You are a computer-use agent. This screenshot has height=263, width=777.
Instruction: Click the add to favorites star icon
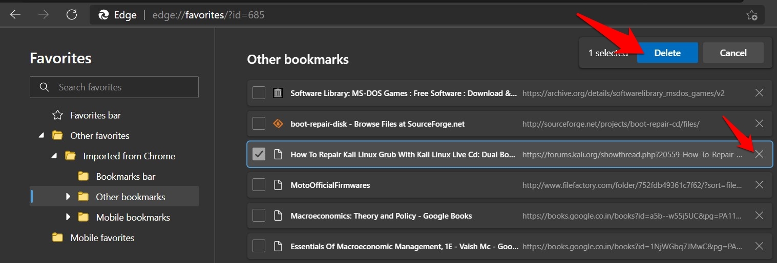click(x=751, y=15)
